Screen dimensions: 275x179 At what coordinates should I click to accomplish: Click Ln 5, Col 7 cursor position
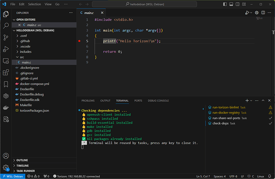click(203, 176)
